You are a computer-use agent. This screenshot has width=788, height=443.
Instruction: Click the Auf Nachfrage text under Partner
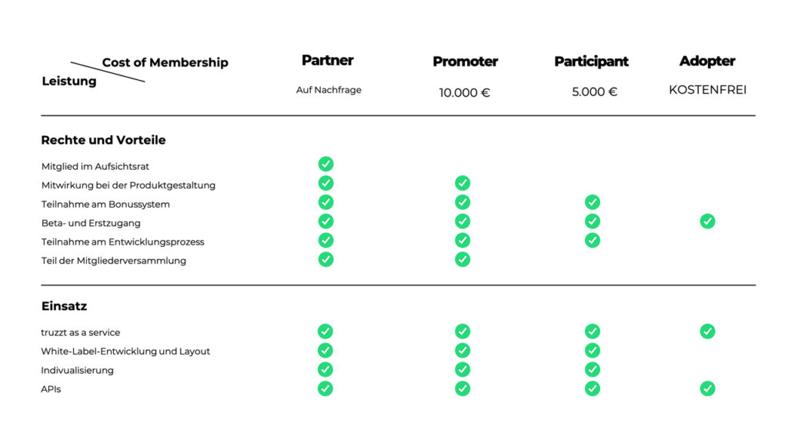(329, 90)
